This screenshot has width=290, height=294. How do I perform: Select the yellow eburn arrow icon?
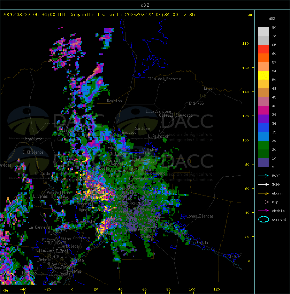click(x=264, y=193)
